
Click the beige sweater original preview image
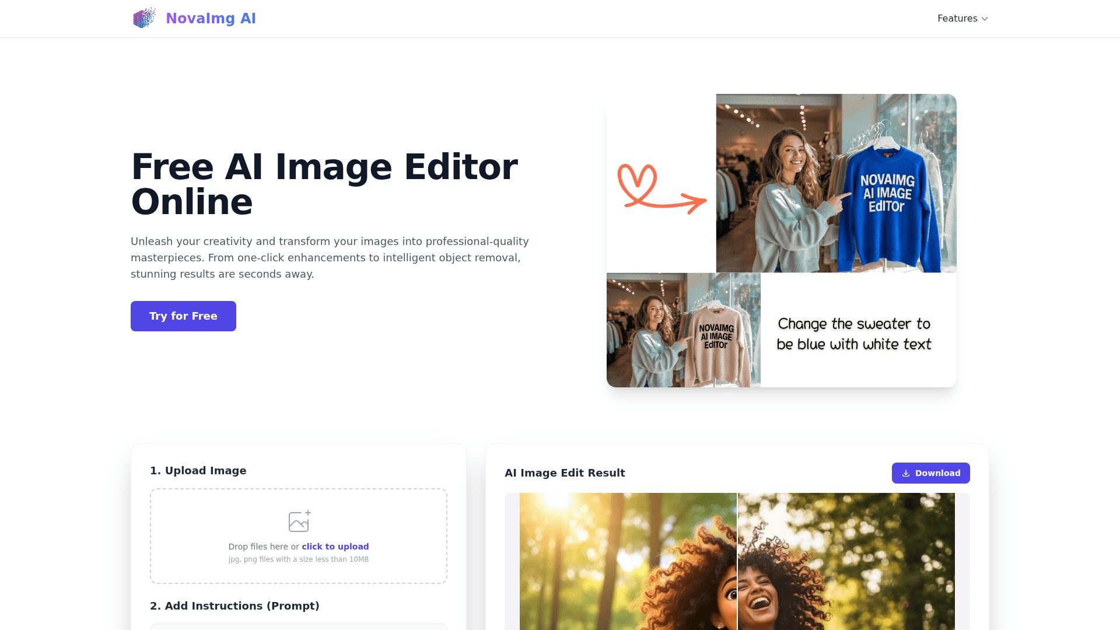(683, 330)
